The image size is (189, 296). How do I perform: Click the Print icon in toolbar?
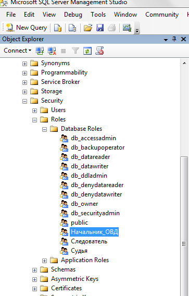(112, 28)
